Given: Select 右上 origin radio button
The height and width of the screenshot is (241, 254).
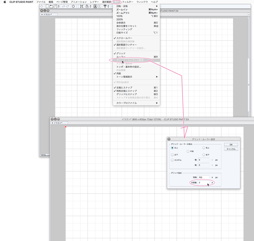Looking at the screenshot, I should click(204, 148).
